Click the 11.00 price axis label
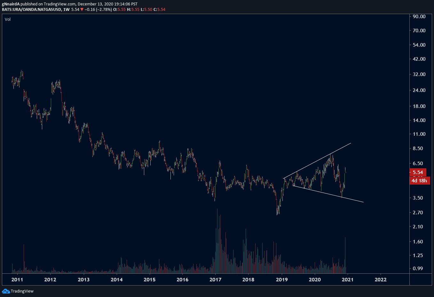 tap(419, 134)
